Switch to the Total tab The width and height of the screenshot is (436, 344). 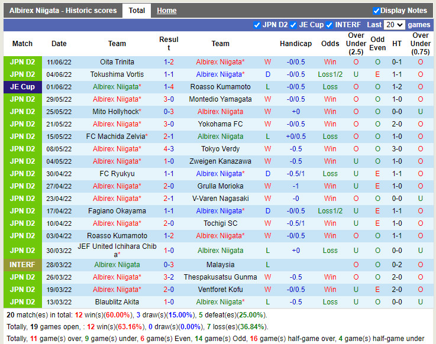(x=137, y=11)
